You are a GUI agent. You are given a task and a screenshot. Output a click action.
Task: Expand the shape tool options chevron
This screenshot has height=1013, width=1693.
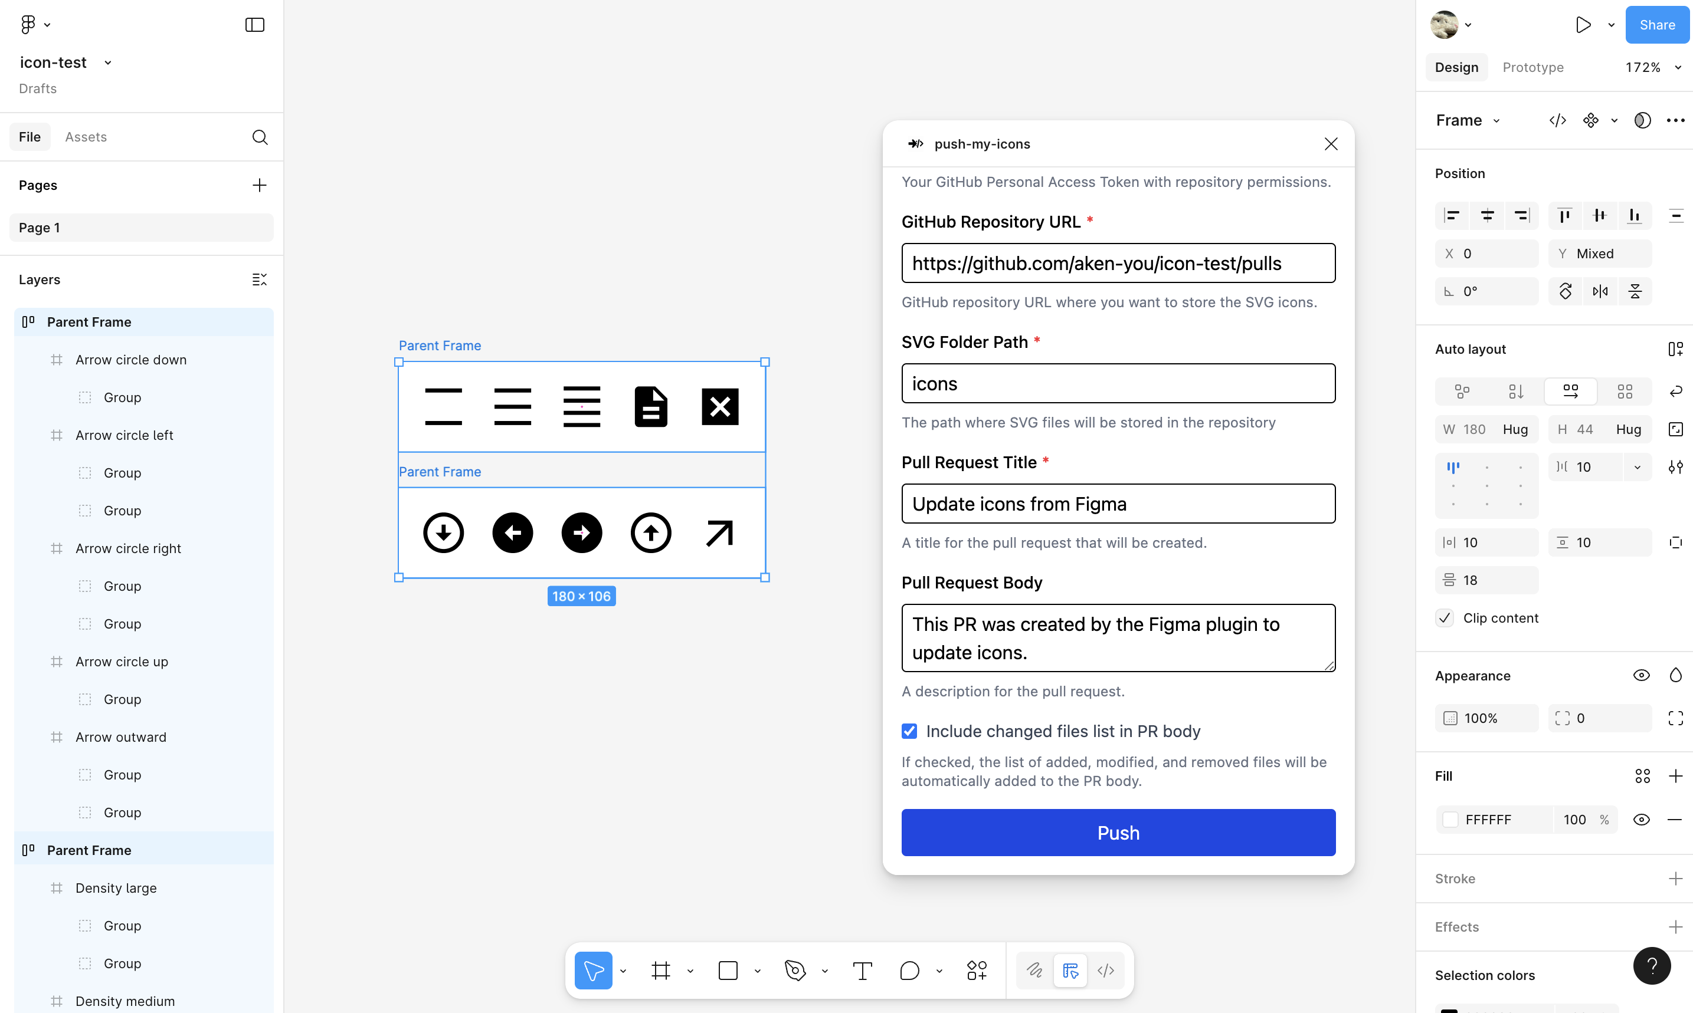(x=757, y=971)
